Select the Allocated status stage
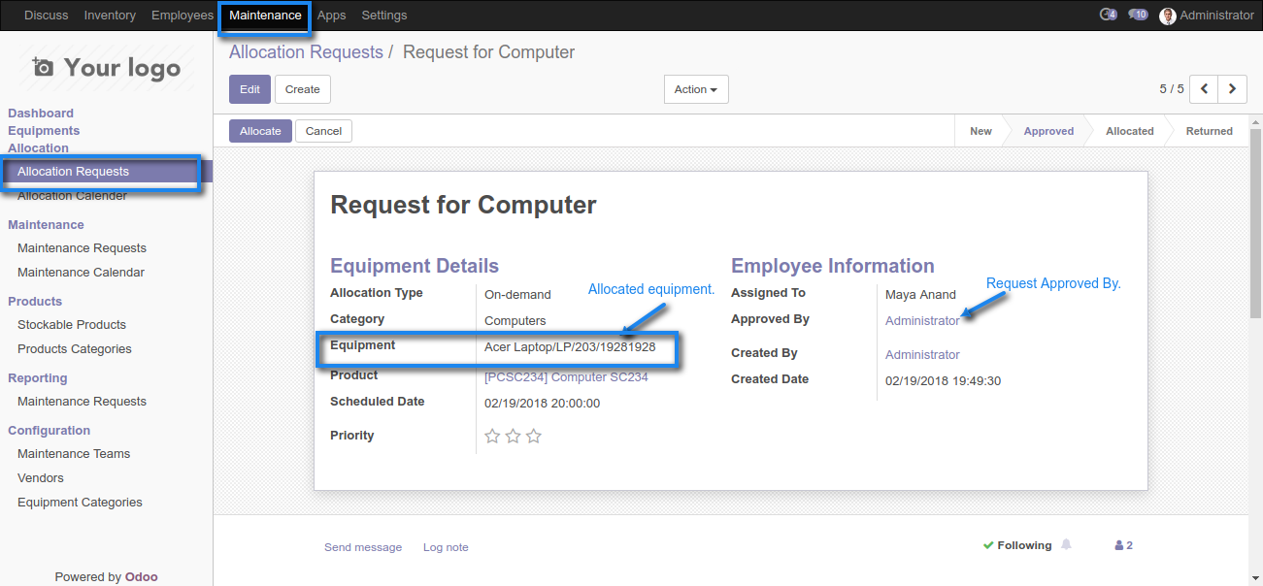This screenshot has height=586, width=1263. point(1130,131)
